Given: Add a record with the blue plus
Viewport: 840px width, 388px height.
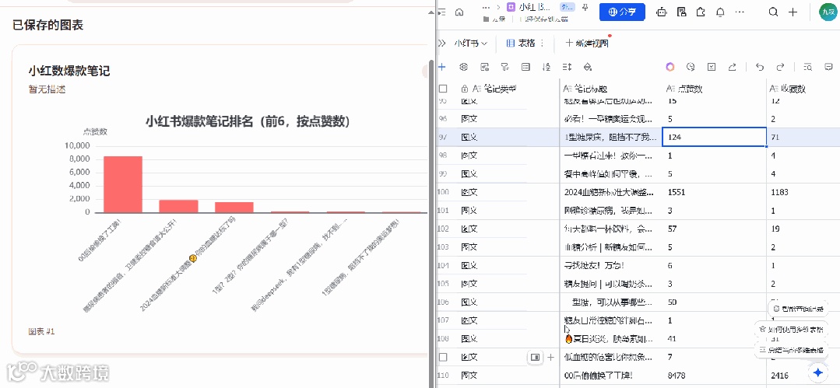Looking at the screenshot, I should click(x=442, y=67).
